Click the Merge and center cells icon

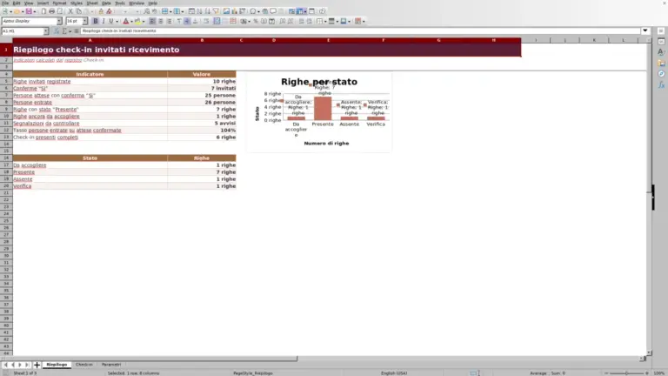pyautogui.click(x=217, y=21)
